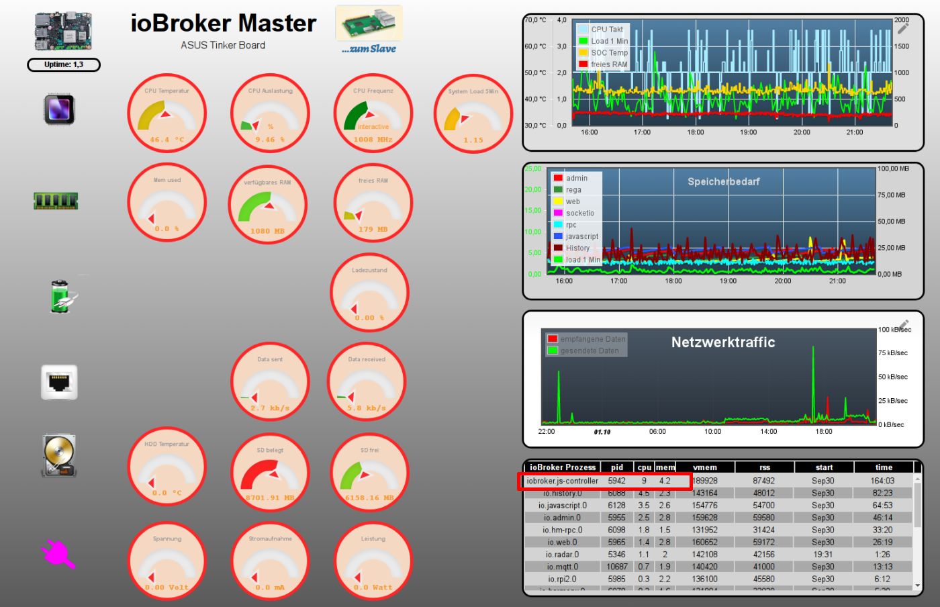This screenshot has height=607, width=940.
Task: Click the Netzwerktraffic chart title
Action: tap(723, 342)
